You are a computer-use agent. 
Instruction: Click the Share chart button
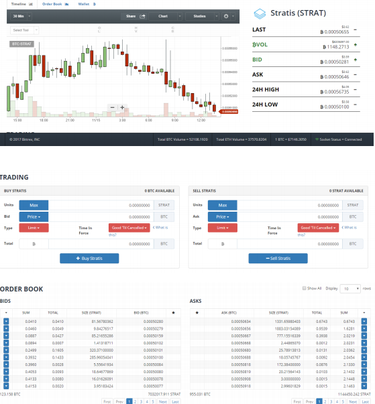136,16
